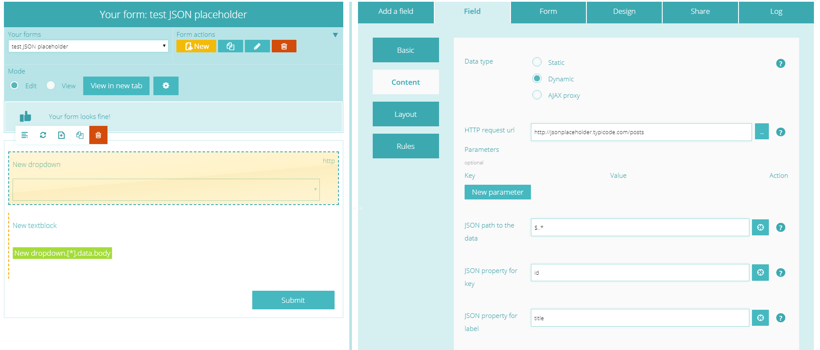The image size is (820, 350).
Task: Switch to the Share tab
Action: tap(700, 12)
